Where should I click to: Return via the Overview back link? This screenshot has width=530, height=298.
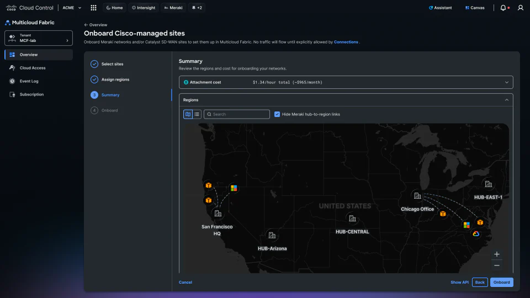[x=96, y=25]
